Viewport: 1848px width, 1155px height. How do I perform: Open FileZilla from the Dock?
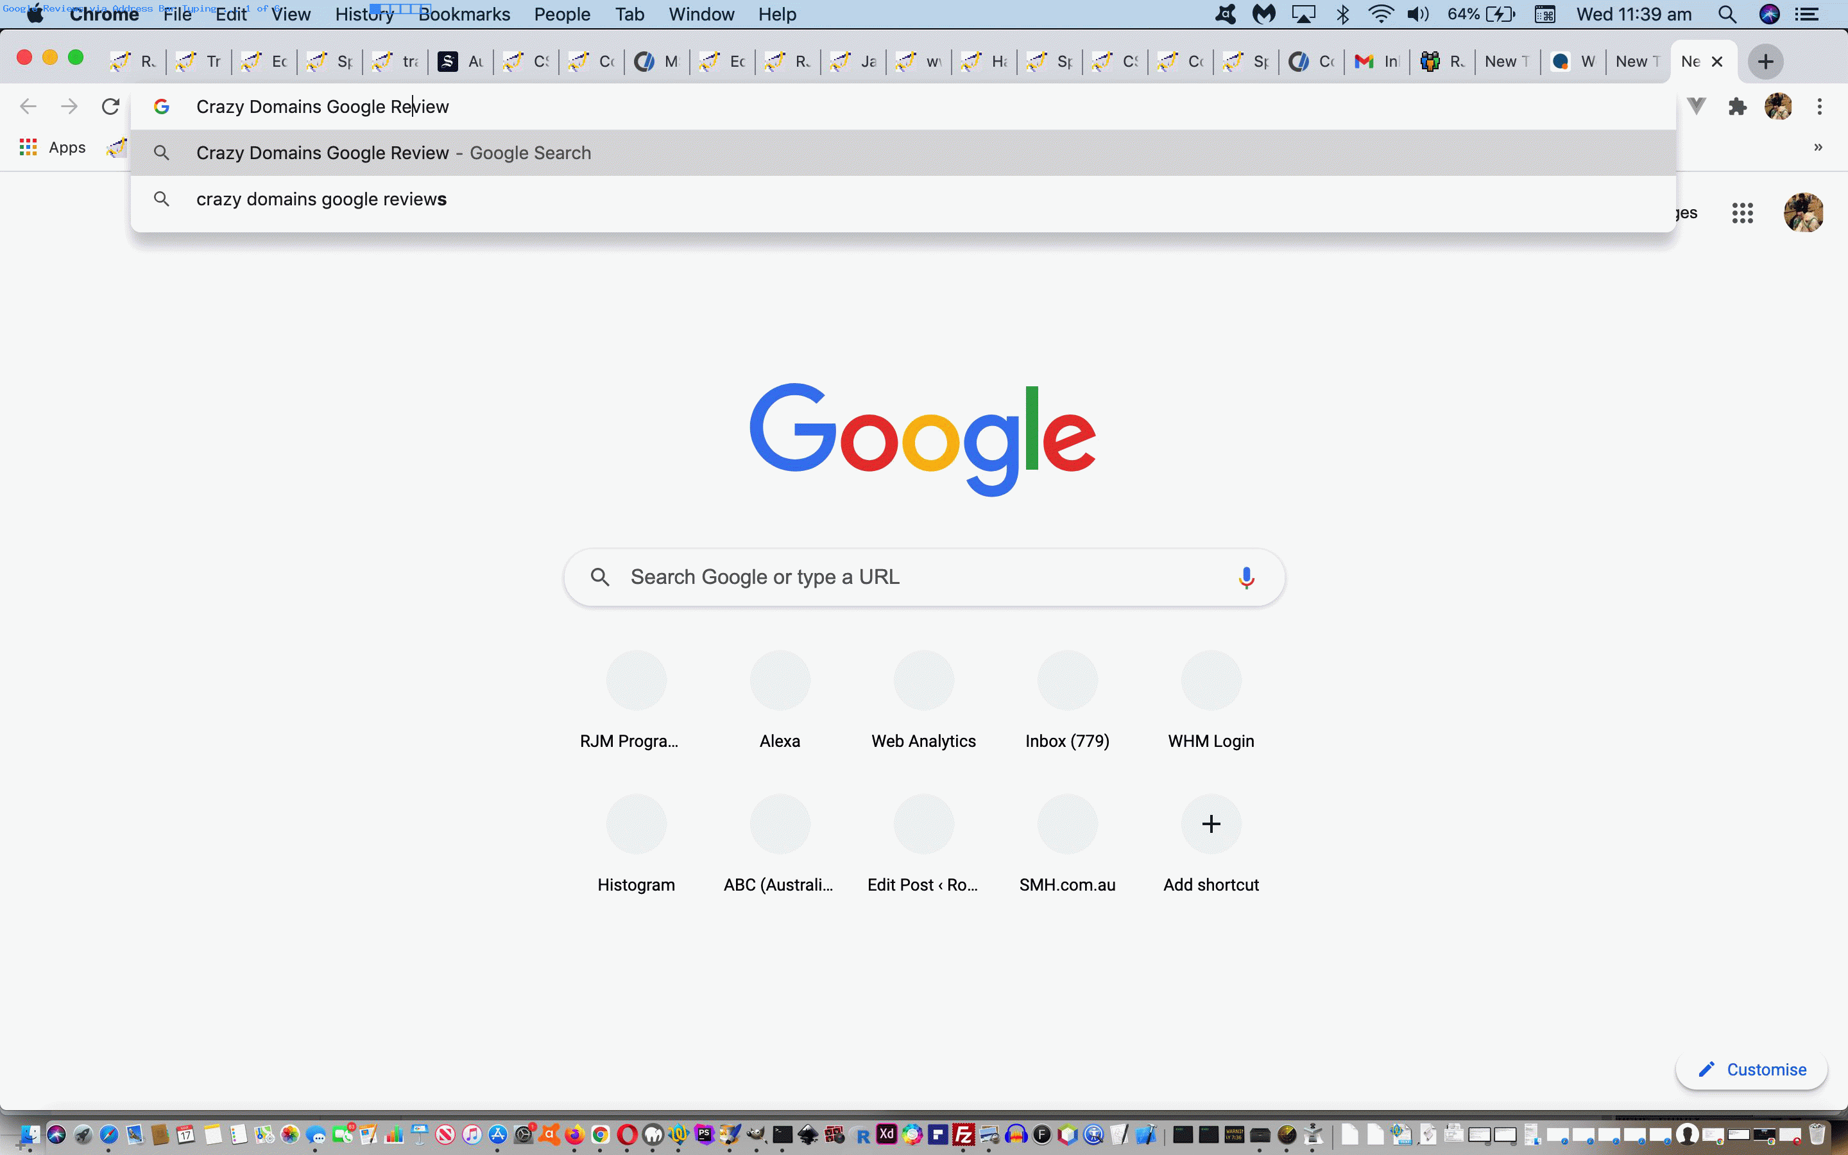click(964, 1134)
